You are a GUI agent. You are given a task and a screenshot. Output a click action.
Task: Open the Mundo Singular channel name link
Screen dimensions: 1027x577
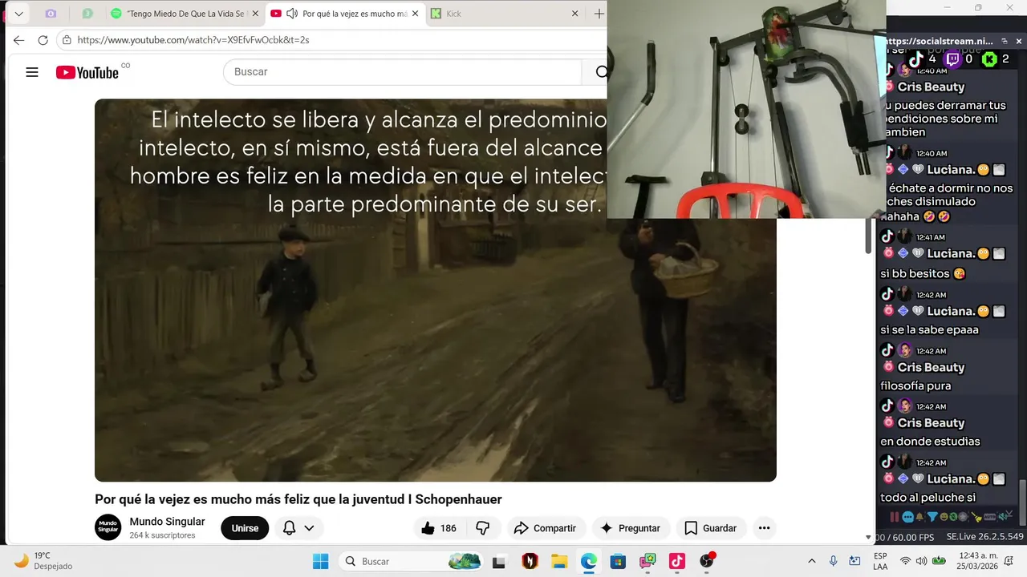[x=167, y=522]
